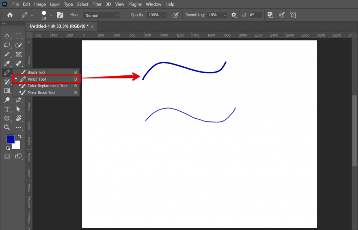Select the Rectangular Marquee tool
Screen dimensions: 358x230
click(x=19, y=36)
